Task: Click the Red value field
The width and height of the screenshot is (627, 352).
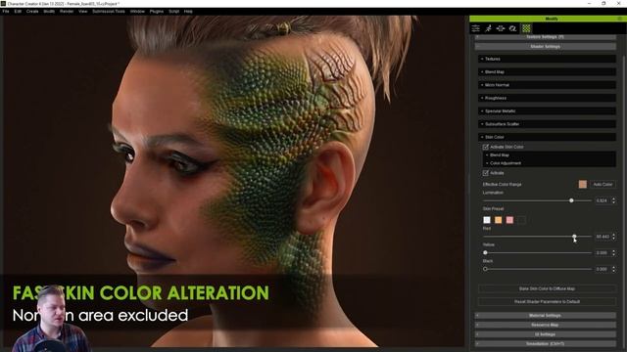Action: (x=603, y=237)
